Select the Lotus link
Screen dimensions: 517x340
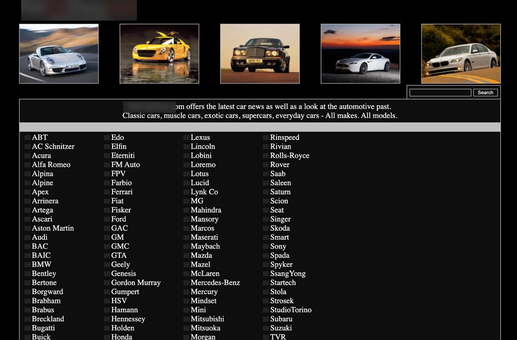coord(199,174)
